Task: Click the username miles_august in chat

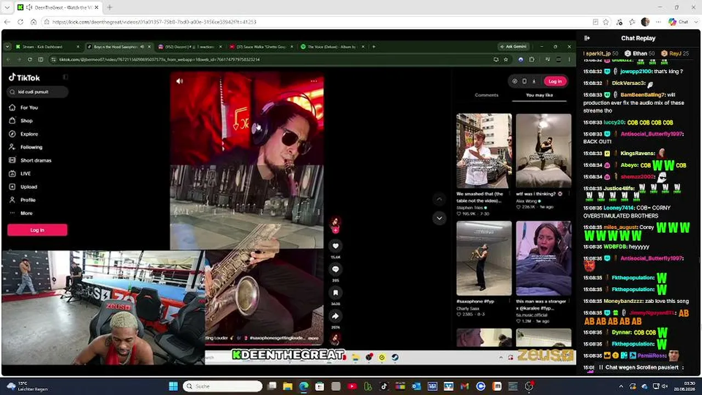Action: [x=620, y=227]
